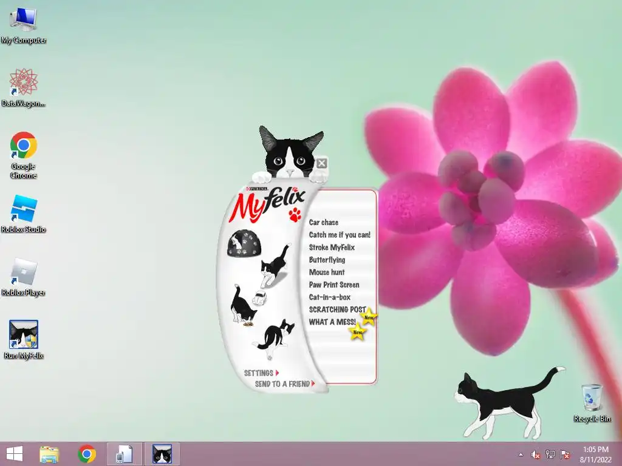
Task: Switch to MyFelix taskbar button
Action: click(162, 454)
